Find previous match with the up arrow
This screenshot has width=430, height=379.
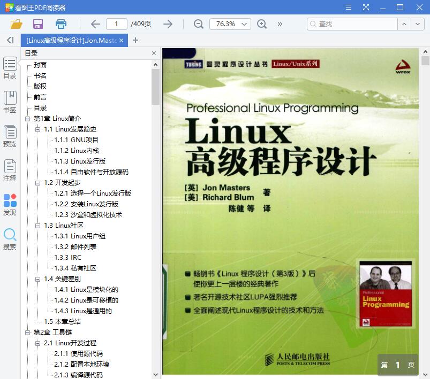(404, 24)
